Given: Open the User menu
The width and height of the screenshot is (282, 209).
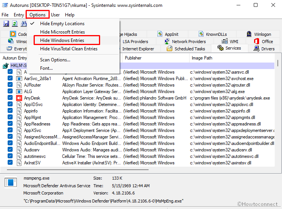Looking at the screenshot, I should (x=55, y=15).
